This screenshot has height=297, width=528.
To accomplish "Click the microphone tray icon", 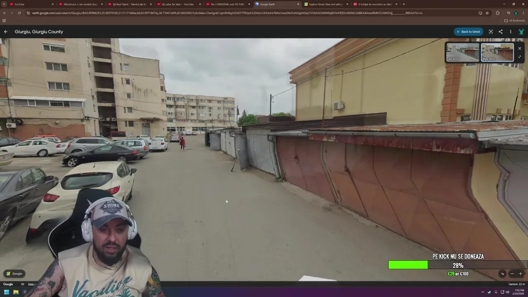I will (495, 292).
